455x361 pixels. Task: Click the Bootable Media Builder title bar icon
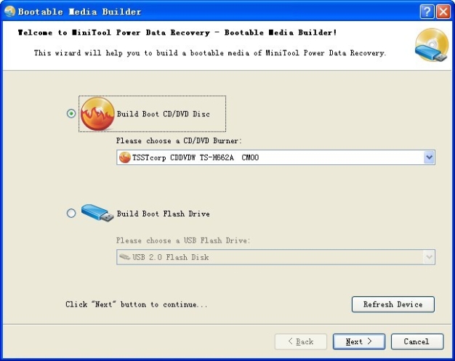click(x=9, y=12)
